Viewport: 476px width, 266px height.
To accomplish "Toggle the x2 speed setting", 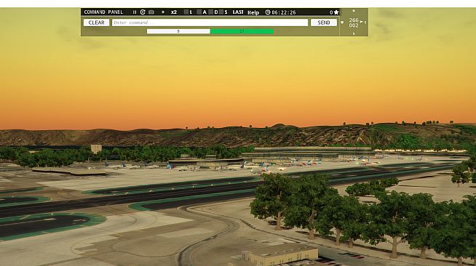I will (x=174, y=12).
